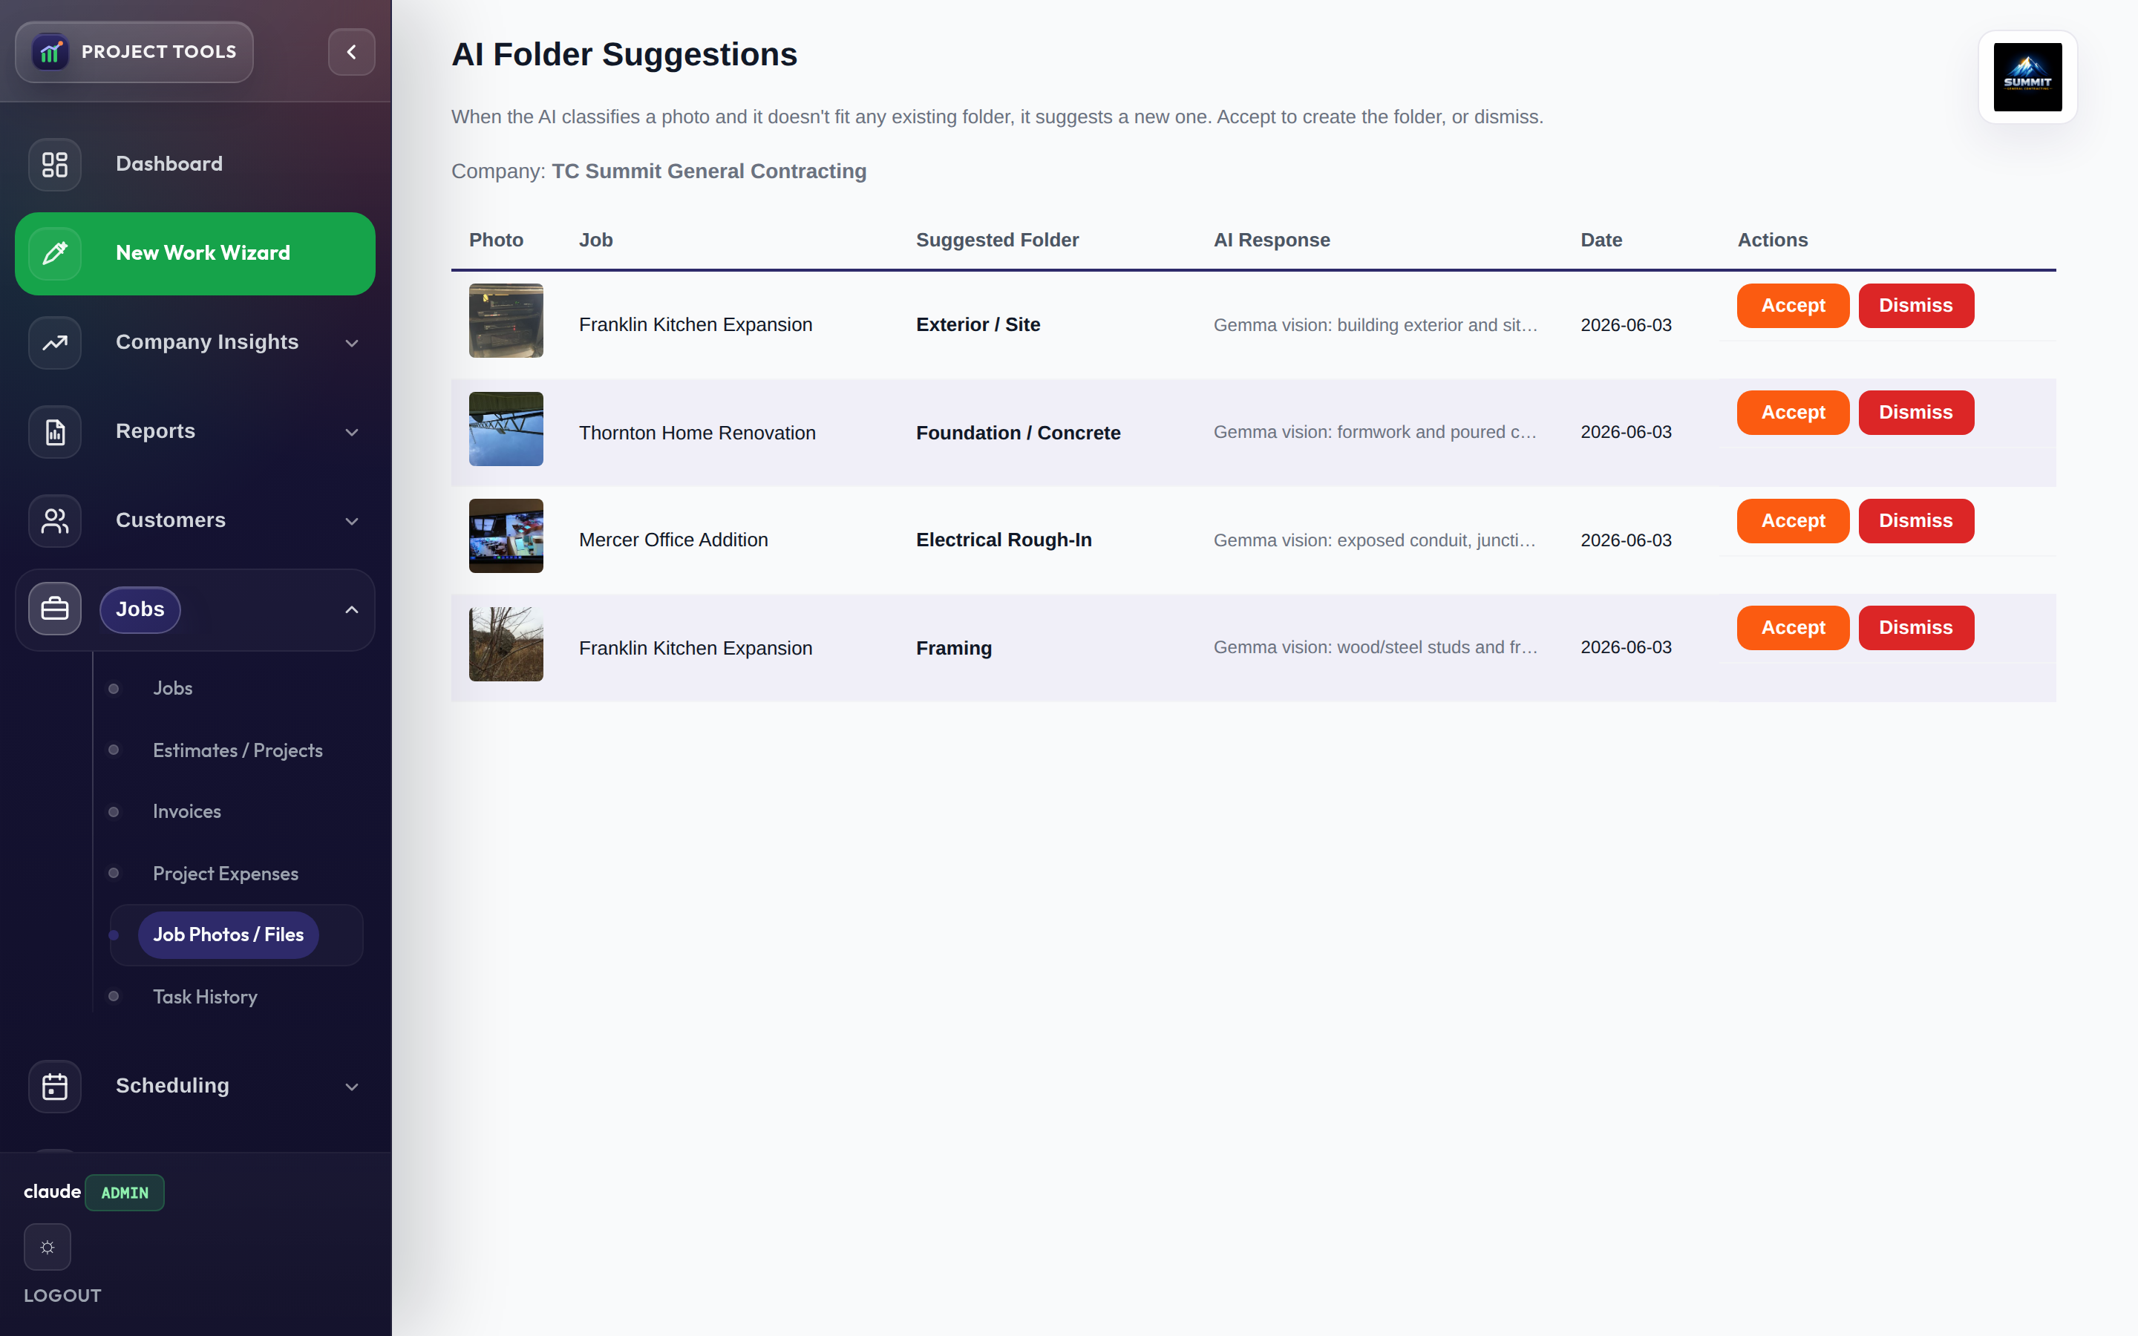This screenshot has width=2138, height=1336.
Task: Open Thornton Home Renovation photo thumbnail
Action: click(506, 430)
